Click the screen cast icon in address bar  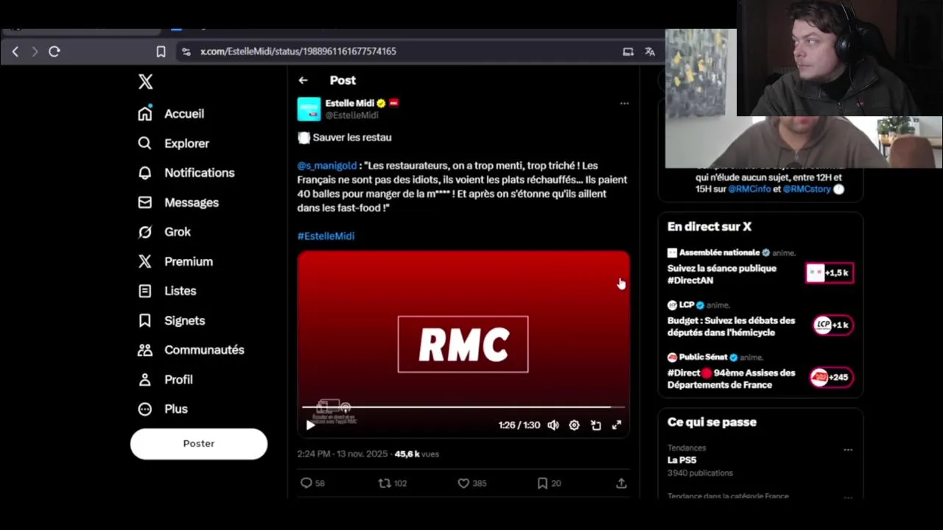tap(628, 52)
